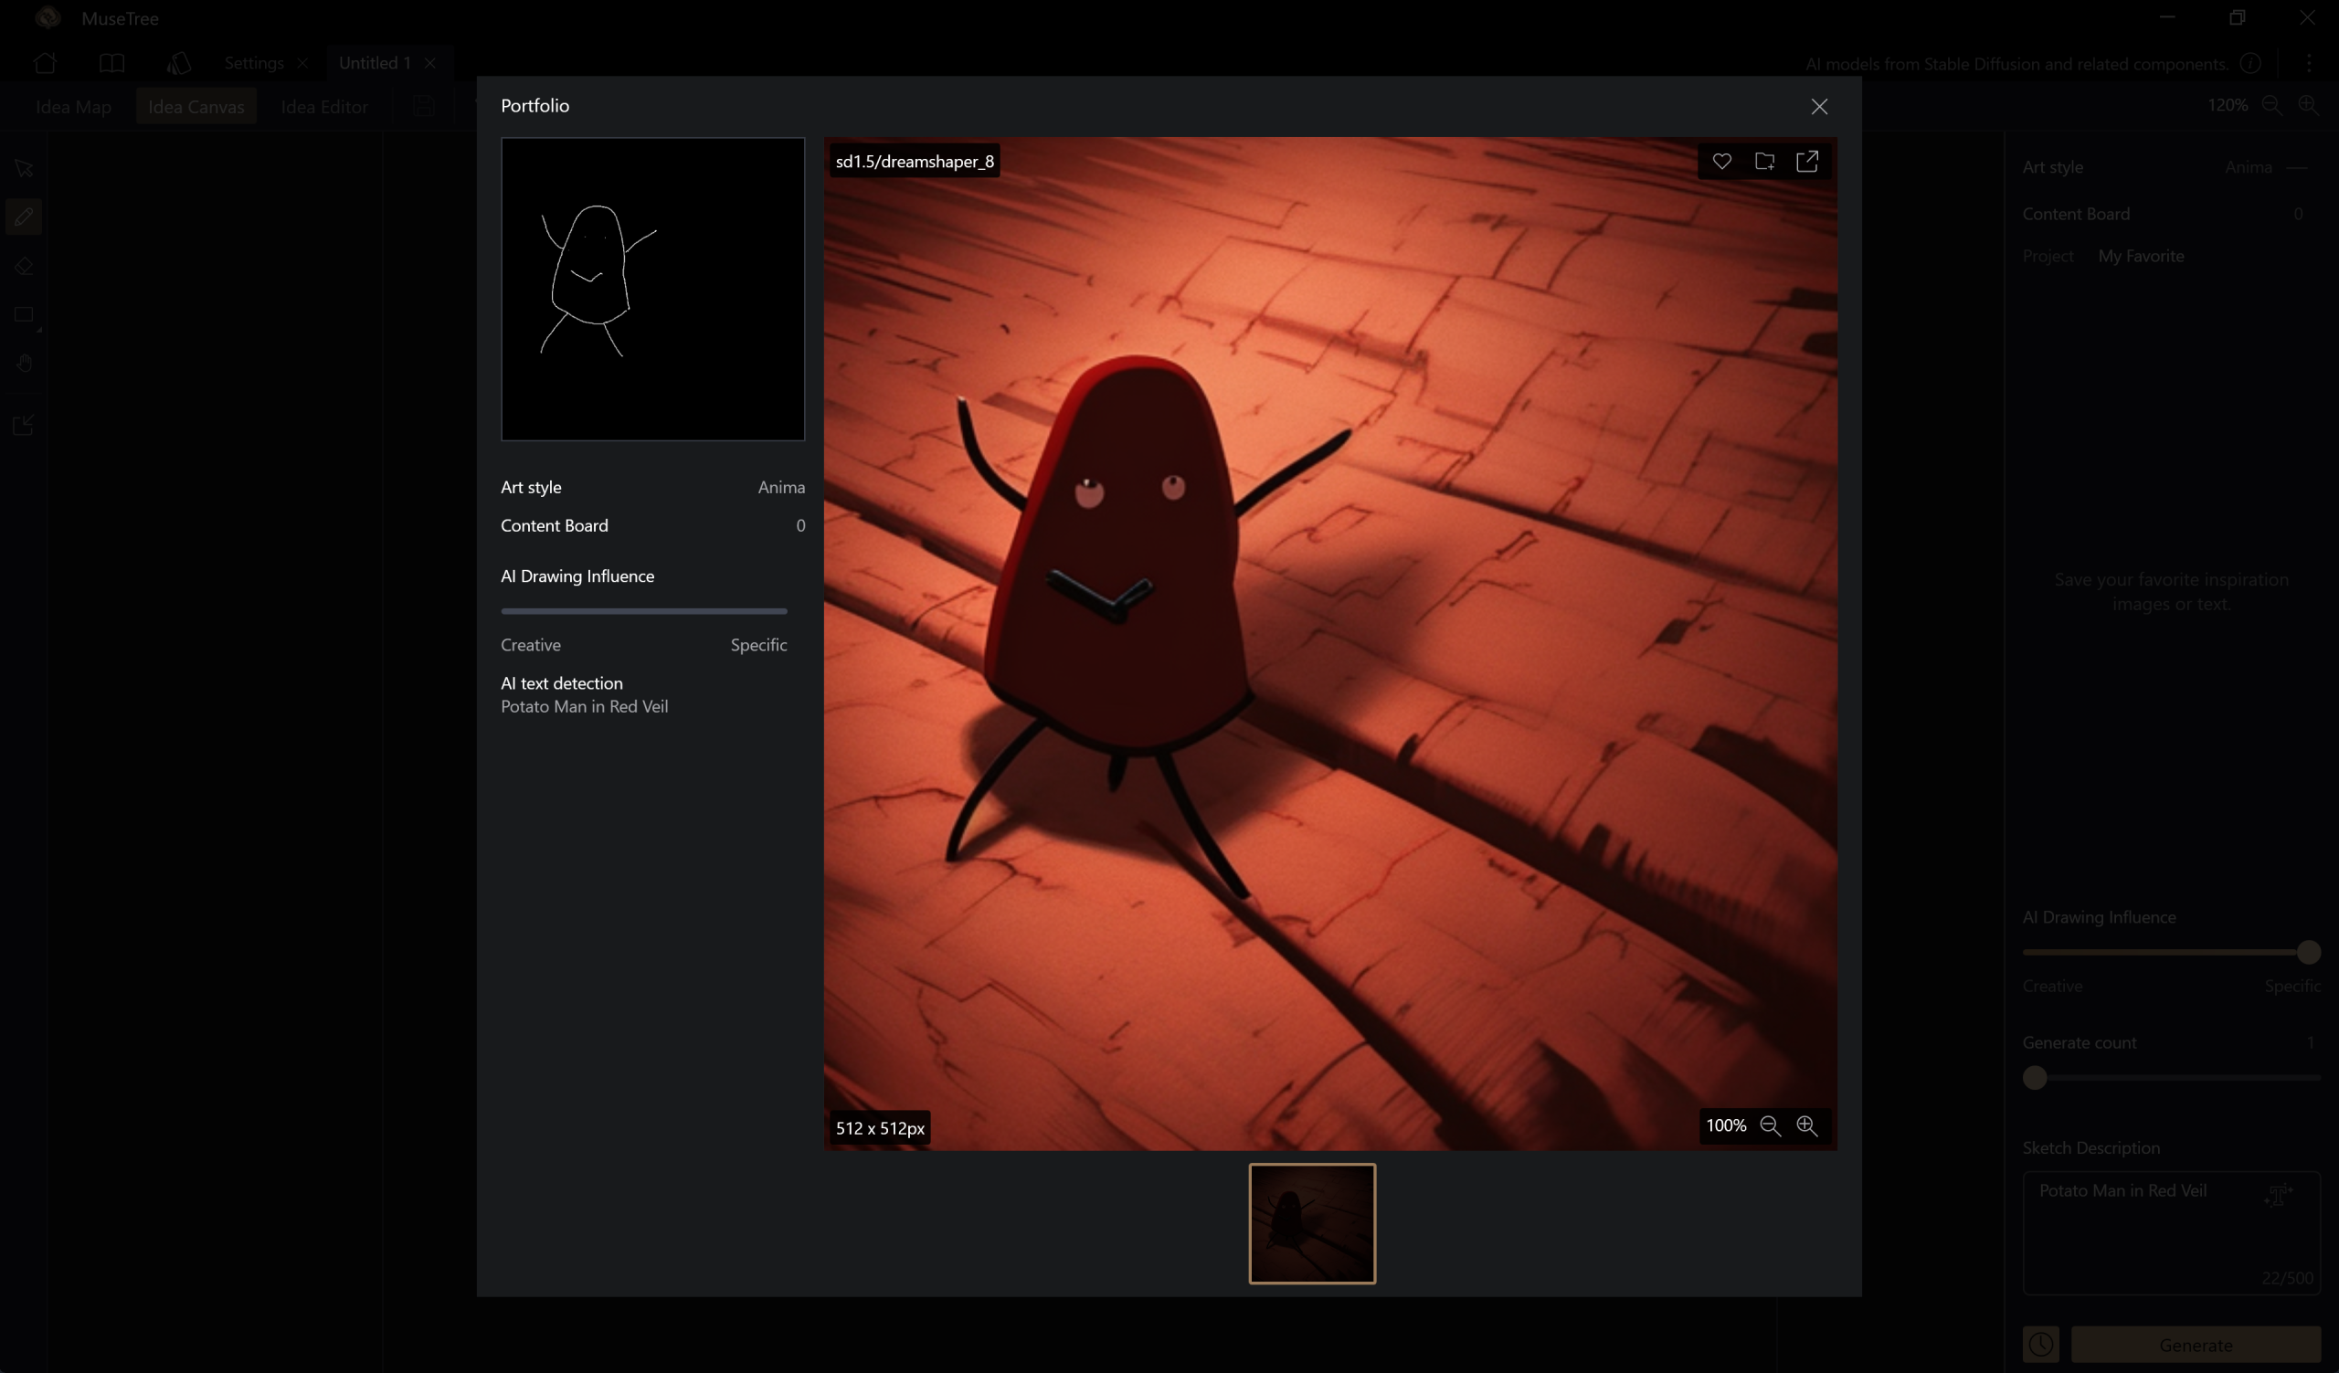2339x1373 pixels.
Task: Select the hand pan tool
Action: point(24,363)
